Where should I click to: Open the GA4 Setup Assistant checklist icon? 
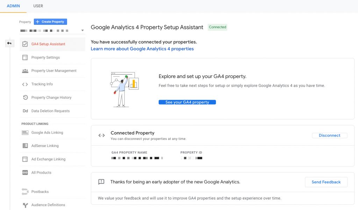click(x=25, y=44)
